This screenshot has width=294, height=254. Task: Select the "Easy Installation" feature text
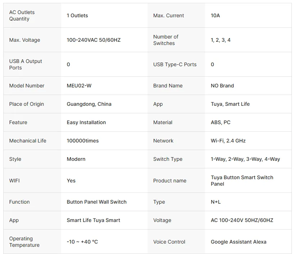click(86, 122)
